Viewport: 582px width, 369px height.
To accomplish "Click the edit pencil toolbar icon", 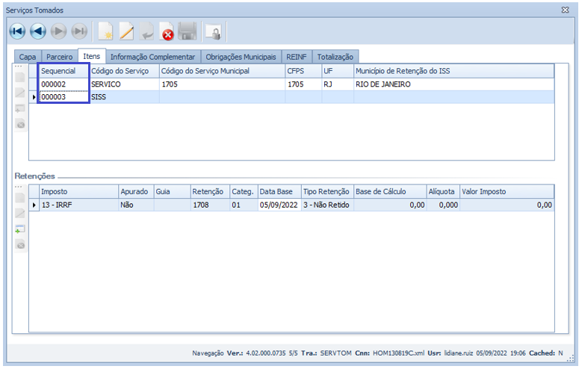I will (126, 31).
